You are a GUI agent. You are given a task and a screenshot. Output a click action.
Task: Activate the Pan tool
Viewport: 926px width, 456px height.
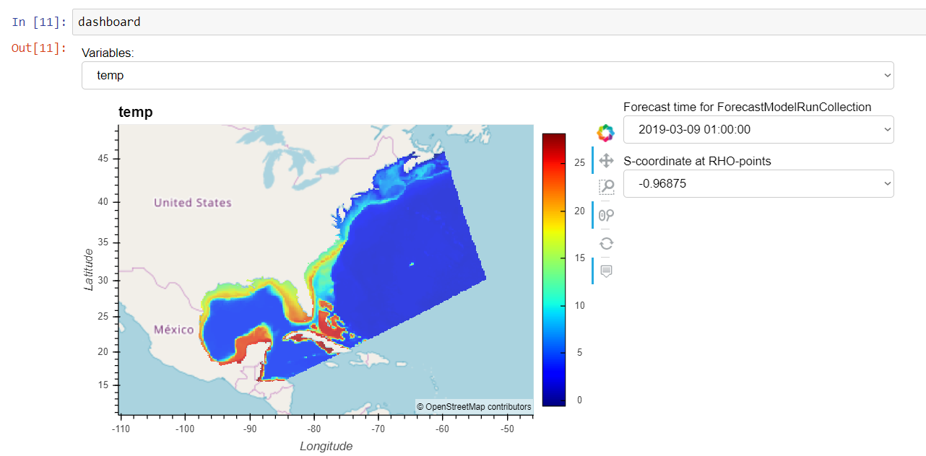click(x=606, y=160)
